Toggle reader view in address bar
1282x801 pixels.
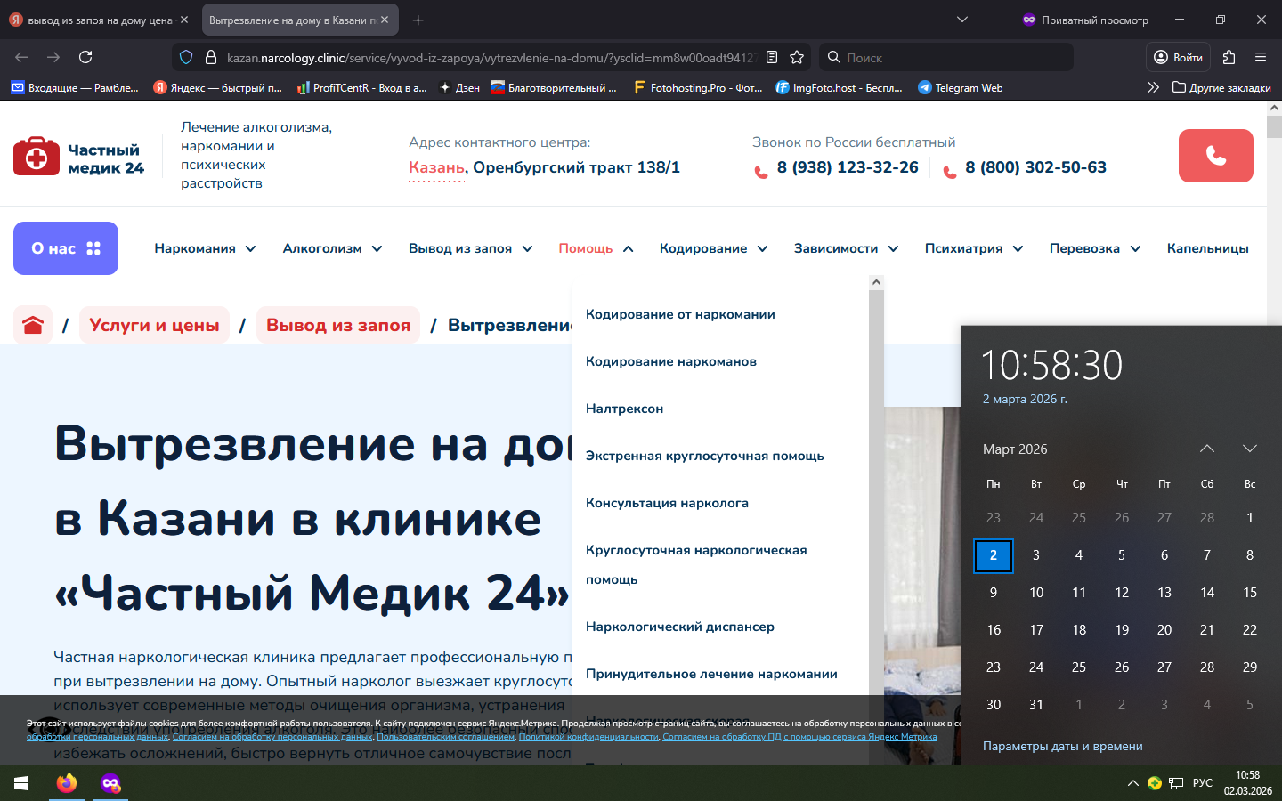(x=772, y=57)
